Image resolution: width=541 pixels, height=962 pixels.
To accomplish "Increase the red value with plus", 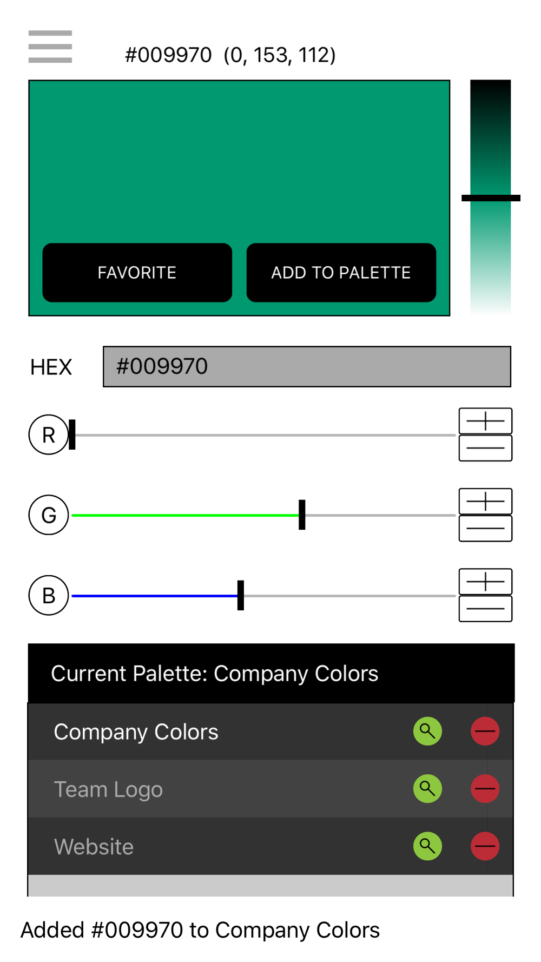I will (485, 421).
